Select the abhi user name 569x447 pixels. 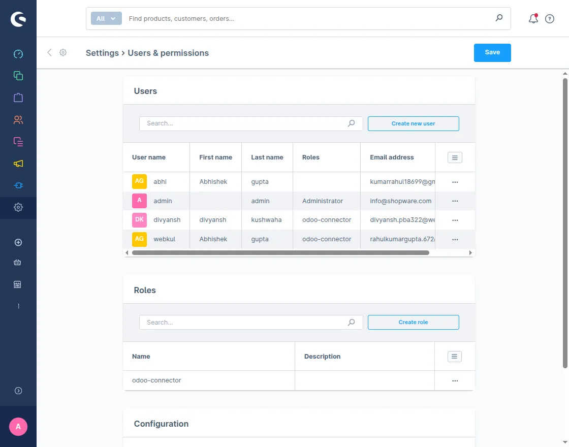(160, 182)
